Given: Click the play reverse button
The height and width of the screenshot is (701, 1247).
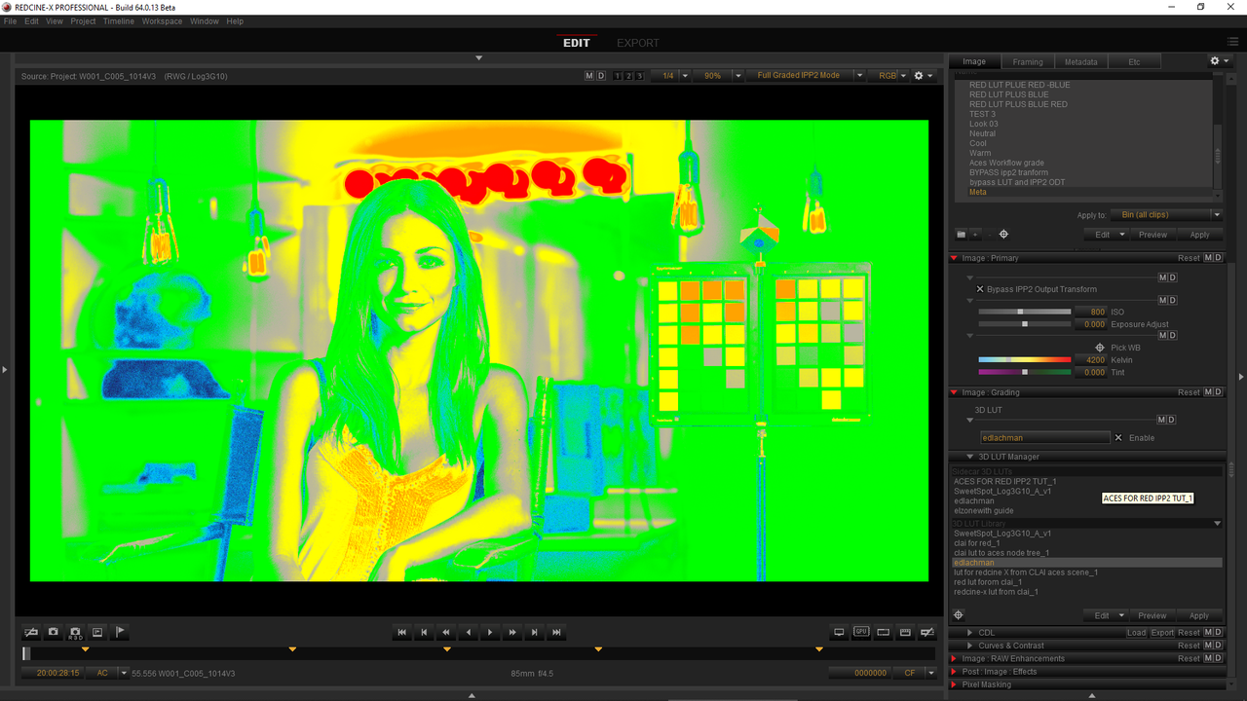Looking at the screenshot, I should click(468, 632).
